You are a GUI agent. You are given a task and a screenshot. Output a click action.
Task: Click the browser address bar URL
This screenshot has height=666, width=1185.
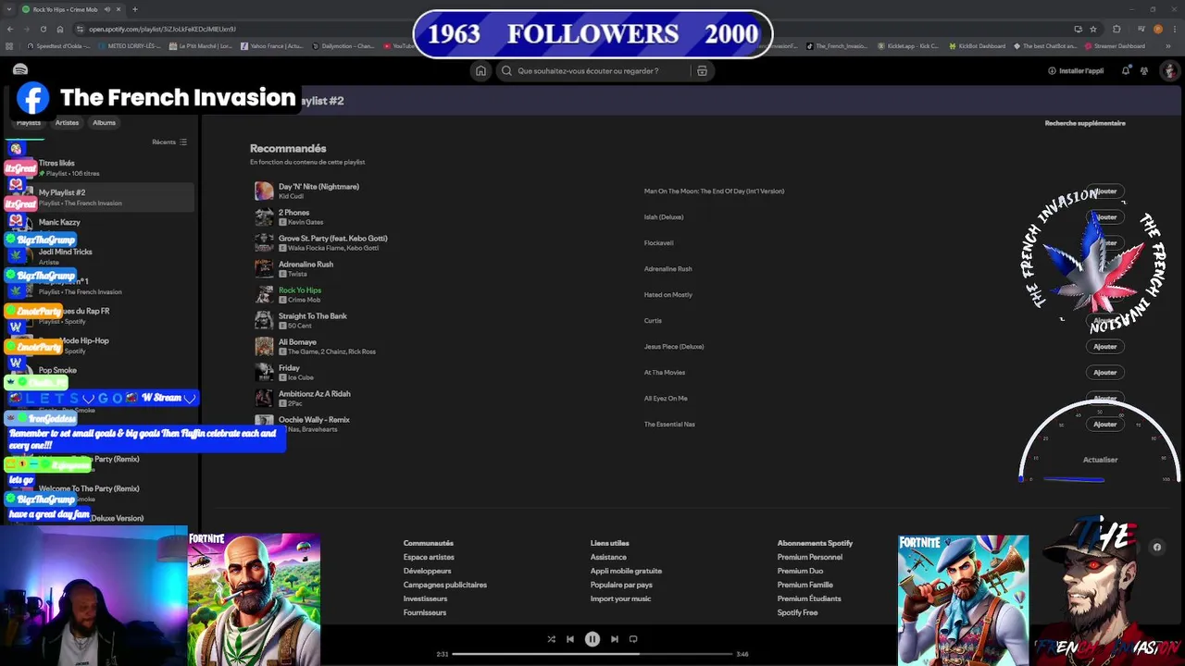point(162,29)
